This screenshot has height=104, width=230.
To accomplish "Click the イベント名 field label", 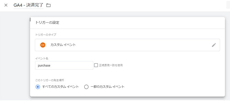I will point(42,59).
